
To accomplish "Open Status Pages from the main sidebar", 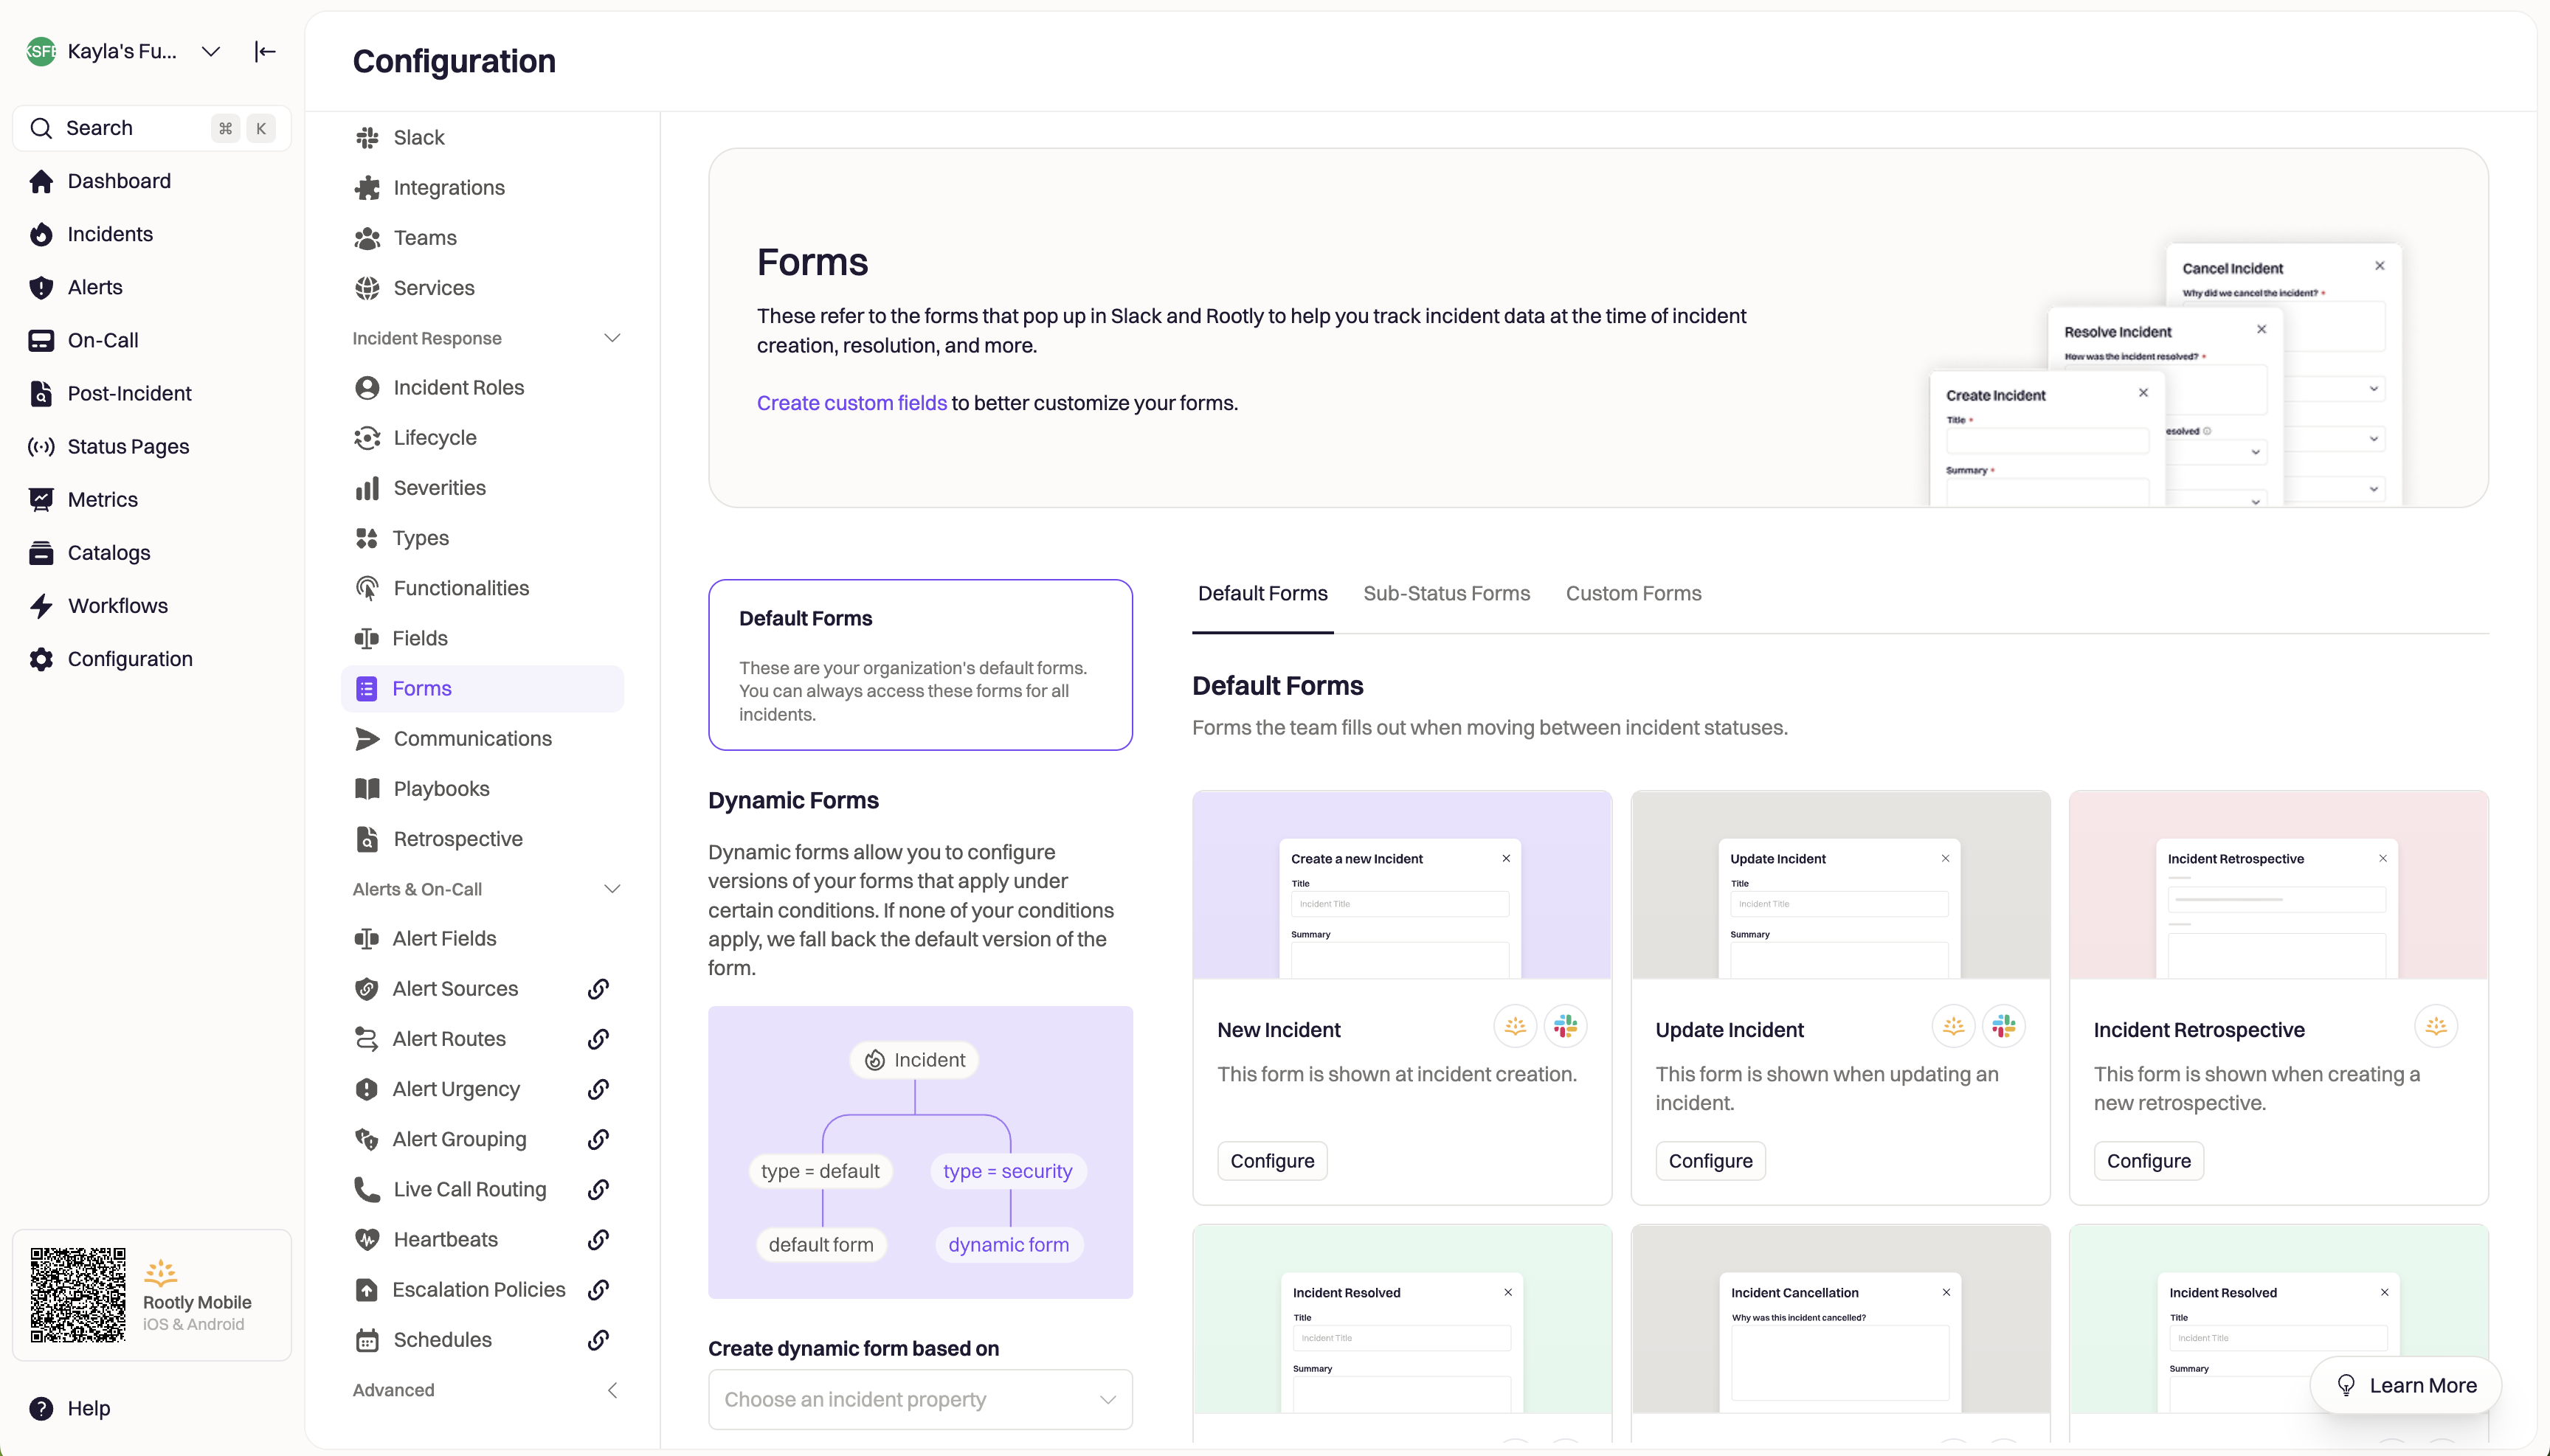I will [128, 447].
